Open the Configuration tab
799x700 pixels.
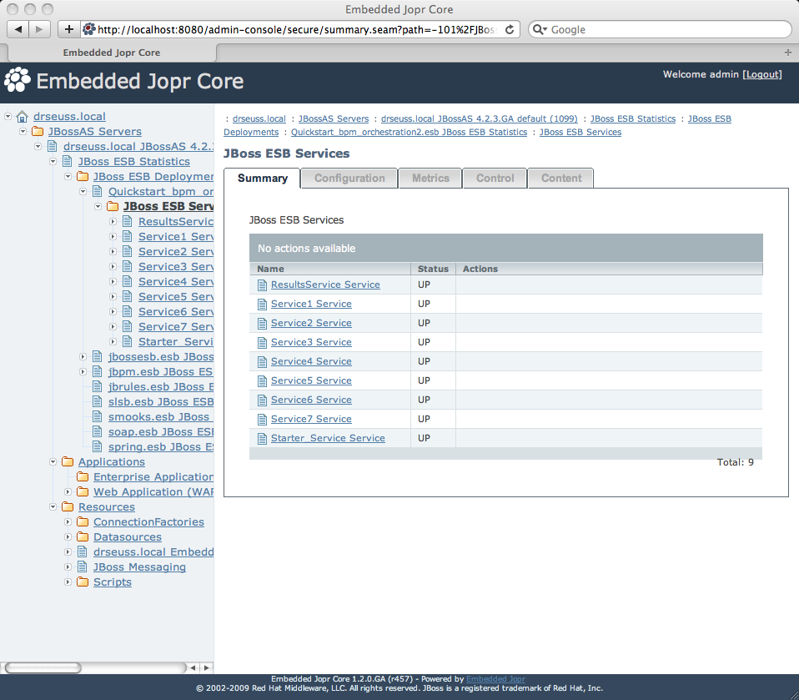coord(349,178)
